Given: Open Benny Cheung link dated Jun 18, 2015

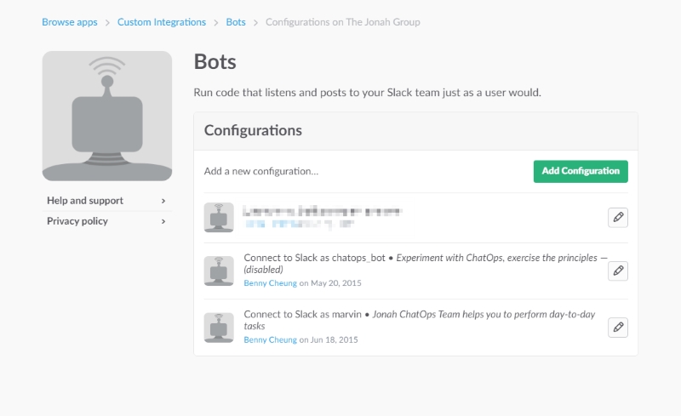Looking at the screenshot, I should (270, 339).
